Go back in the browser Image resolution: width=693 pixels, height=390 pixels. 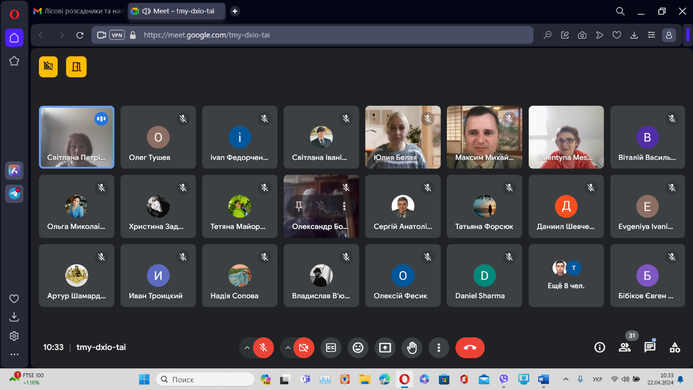coord(41,35)
